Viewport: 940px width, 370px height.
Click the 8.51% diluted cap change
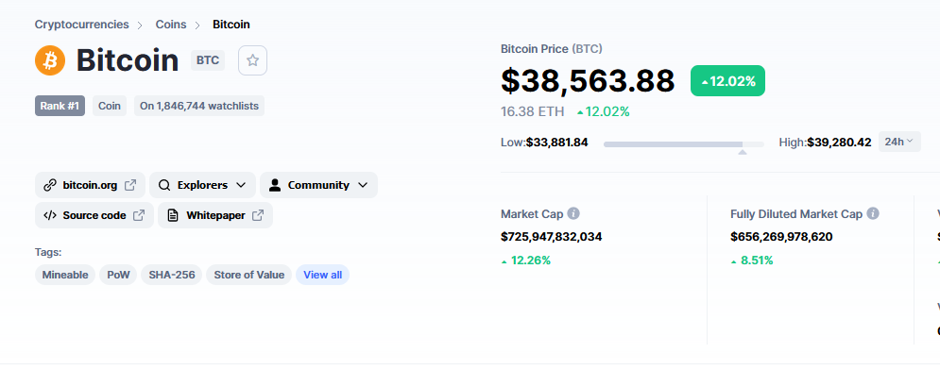pyautogui.click(x=752, y=261)
